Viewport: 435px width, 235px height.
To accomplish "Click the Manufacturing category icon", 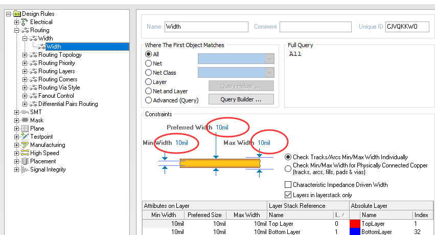I will 25,145.
